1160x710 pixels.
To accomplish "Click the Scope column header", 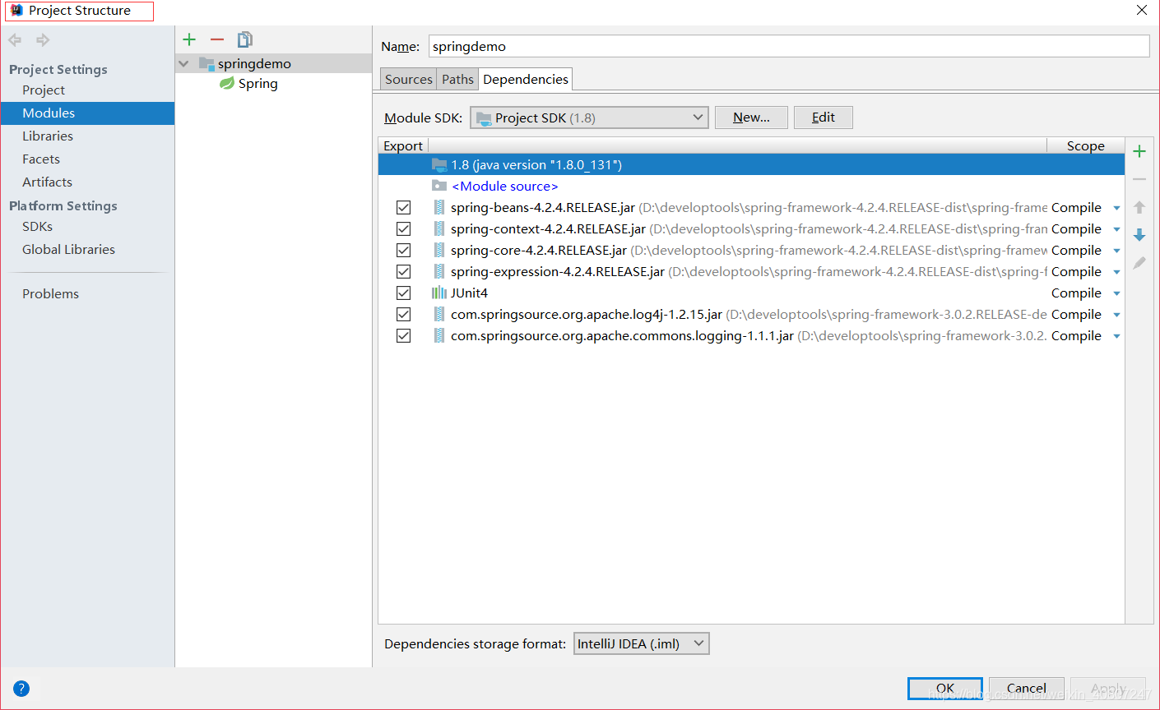I will point(1085,145).
